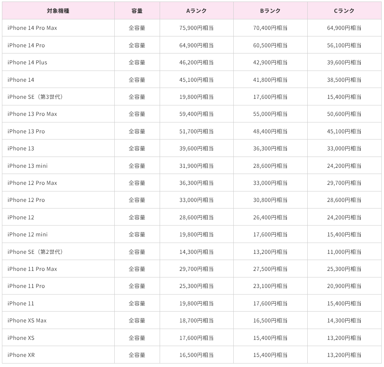This screenshot has width=384, height=367.
Task: Select the iPhone 13 Pro 48,400円相当 cell
Action: pos(270,131)
